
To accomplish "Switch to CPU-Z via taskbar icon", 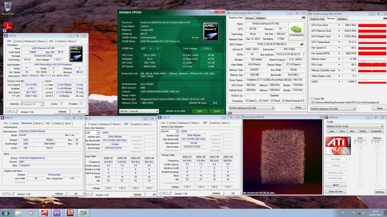I will [x=57, y=213].
